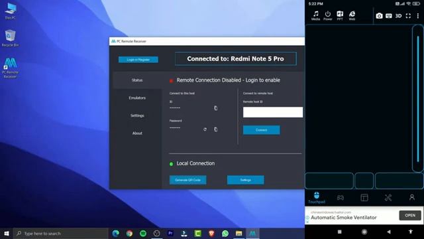This screenshot has width=424, height=239.
Task: Copy the host ID using the clipboard icon
Action: click(215, 108)
